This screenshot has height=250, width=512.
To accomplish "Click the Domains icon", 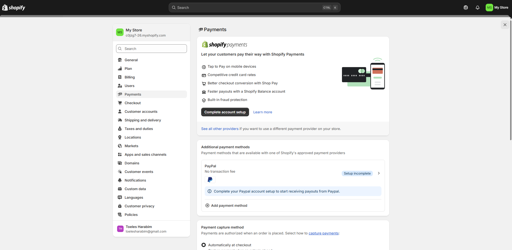I will 120,163.
